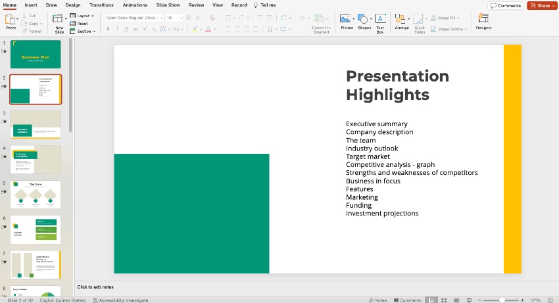Click the Subscript icon
Image resolution: width=559 pixels, height=303 pixels.
(x=154, y=29)
